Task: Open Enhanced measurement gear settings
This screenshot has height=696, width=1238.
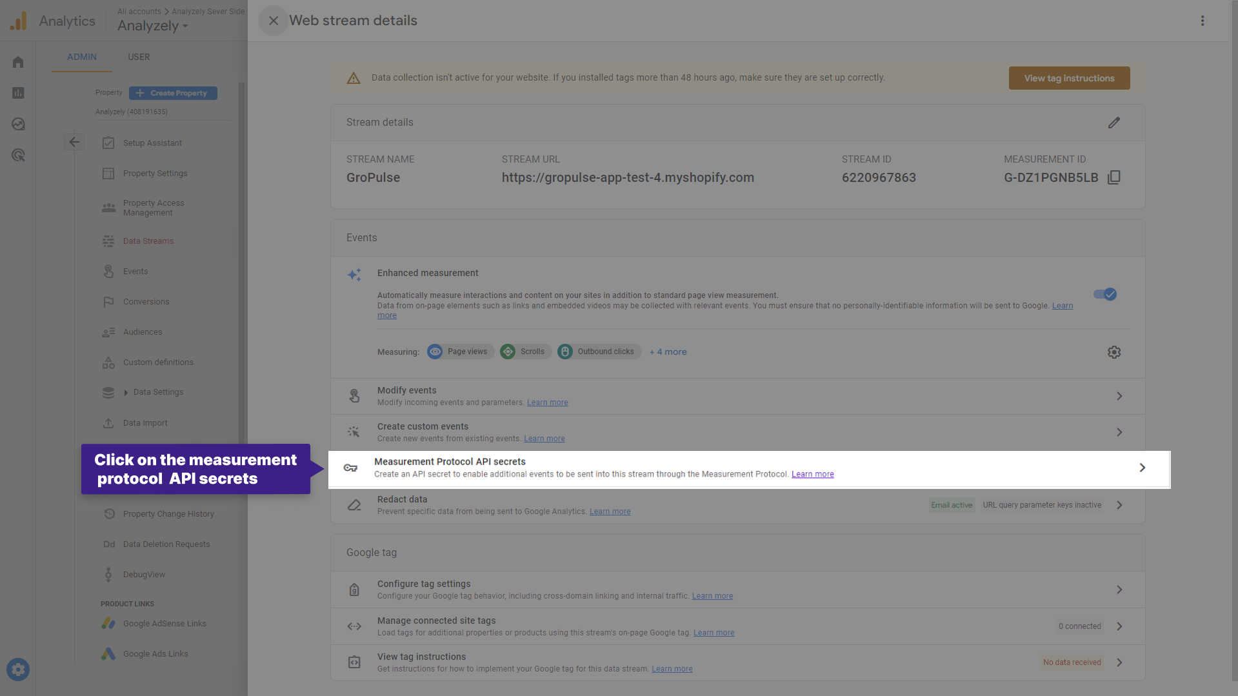Action: coord(1114,352)
